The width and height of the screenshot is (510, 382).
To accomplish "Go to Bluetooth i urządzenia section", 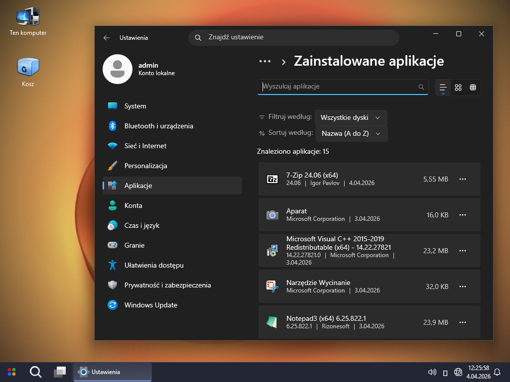I will [158, 126].
